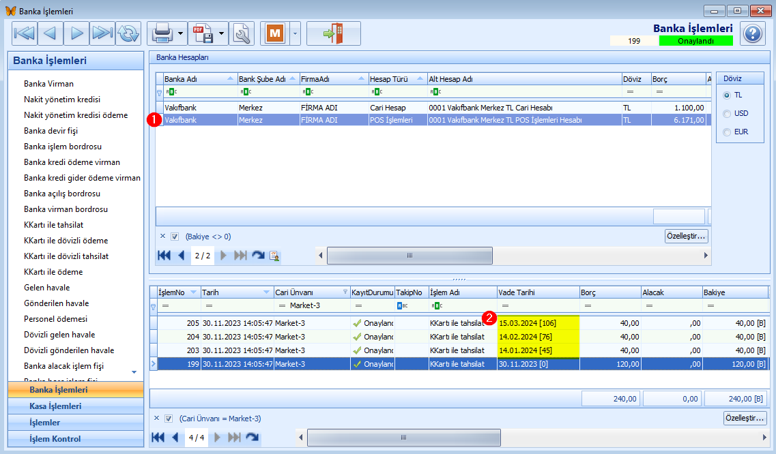Click the export icon in Banka Hesapları navigator
776x454 pixels.
tap(274, 255)
